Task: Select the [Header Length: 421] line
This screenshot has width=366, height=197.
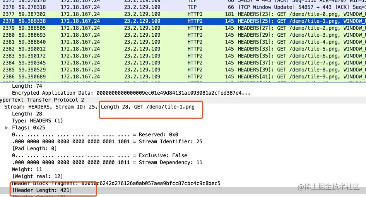Action: coord(42,190)
